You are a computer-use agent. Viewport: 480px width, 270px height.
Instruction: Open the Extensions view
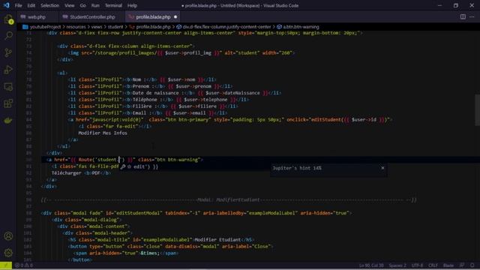(x=8, y=103)
